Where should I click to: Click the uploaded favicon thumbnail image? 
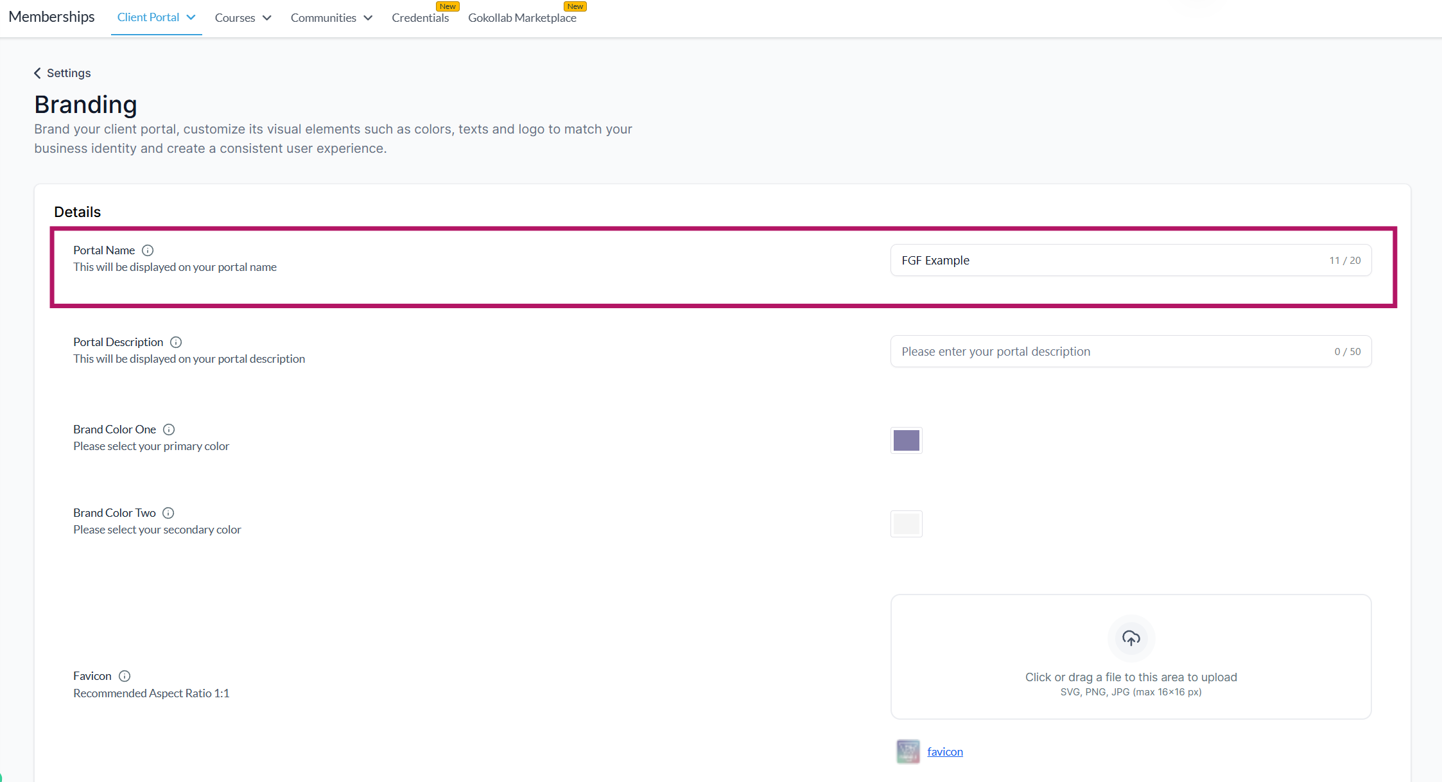[x=908, y=751]
